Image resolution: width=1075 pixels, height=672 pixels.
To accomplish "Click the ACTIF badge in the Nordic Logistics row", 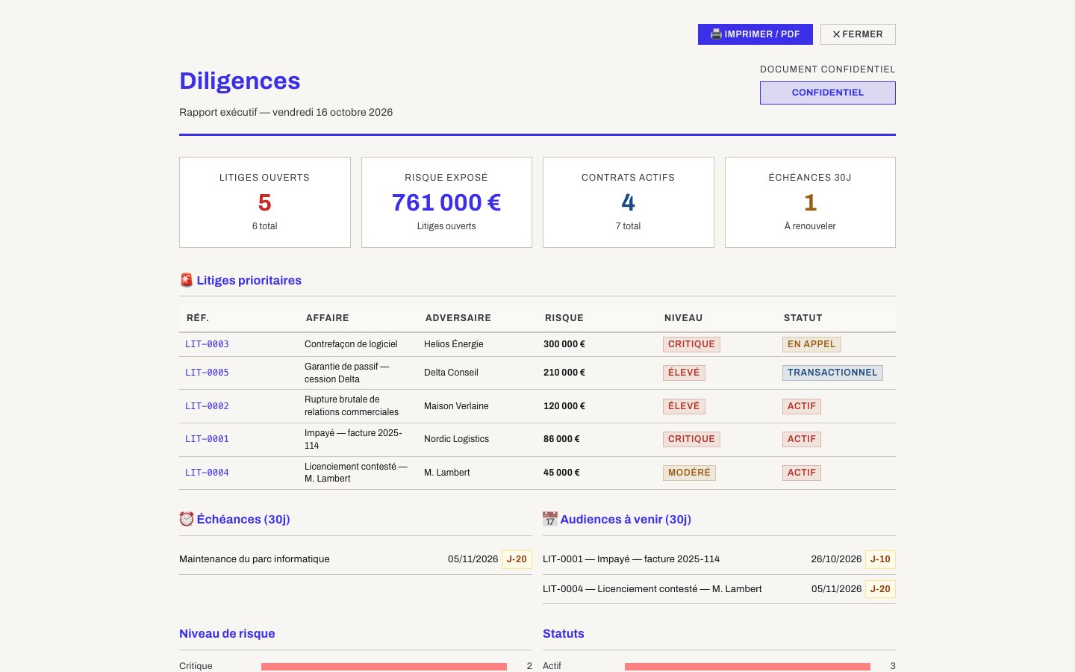I will 802,439.
